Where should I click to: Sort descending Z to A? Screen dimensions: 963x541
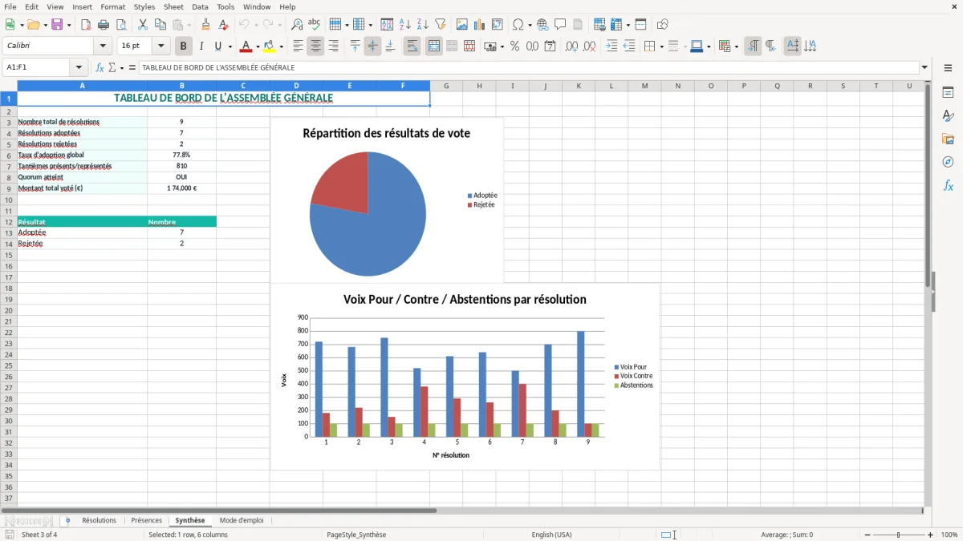[x=423, y=25]
